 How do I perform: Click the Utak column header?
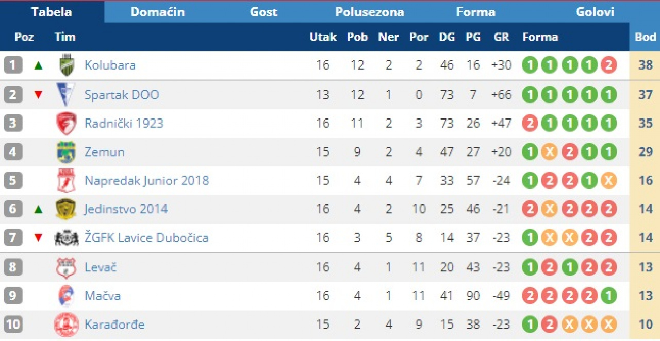[323, 37]
